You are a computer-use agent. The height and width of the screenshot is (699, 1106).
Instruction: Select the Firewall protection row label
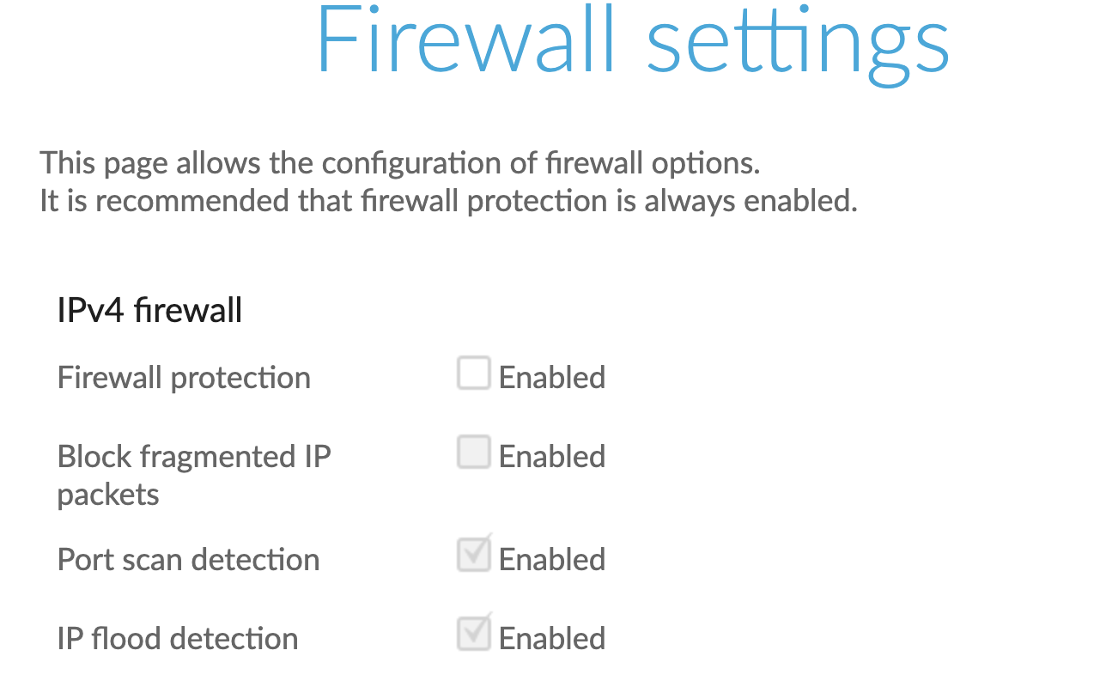[x=184, y=378]
